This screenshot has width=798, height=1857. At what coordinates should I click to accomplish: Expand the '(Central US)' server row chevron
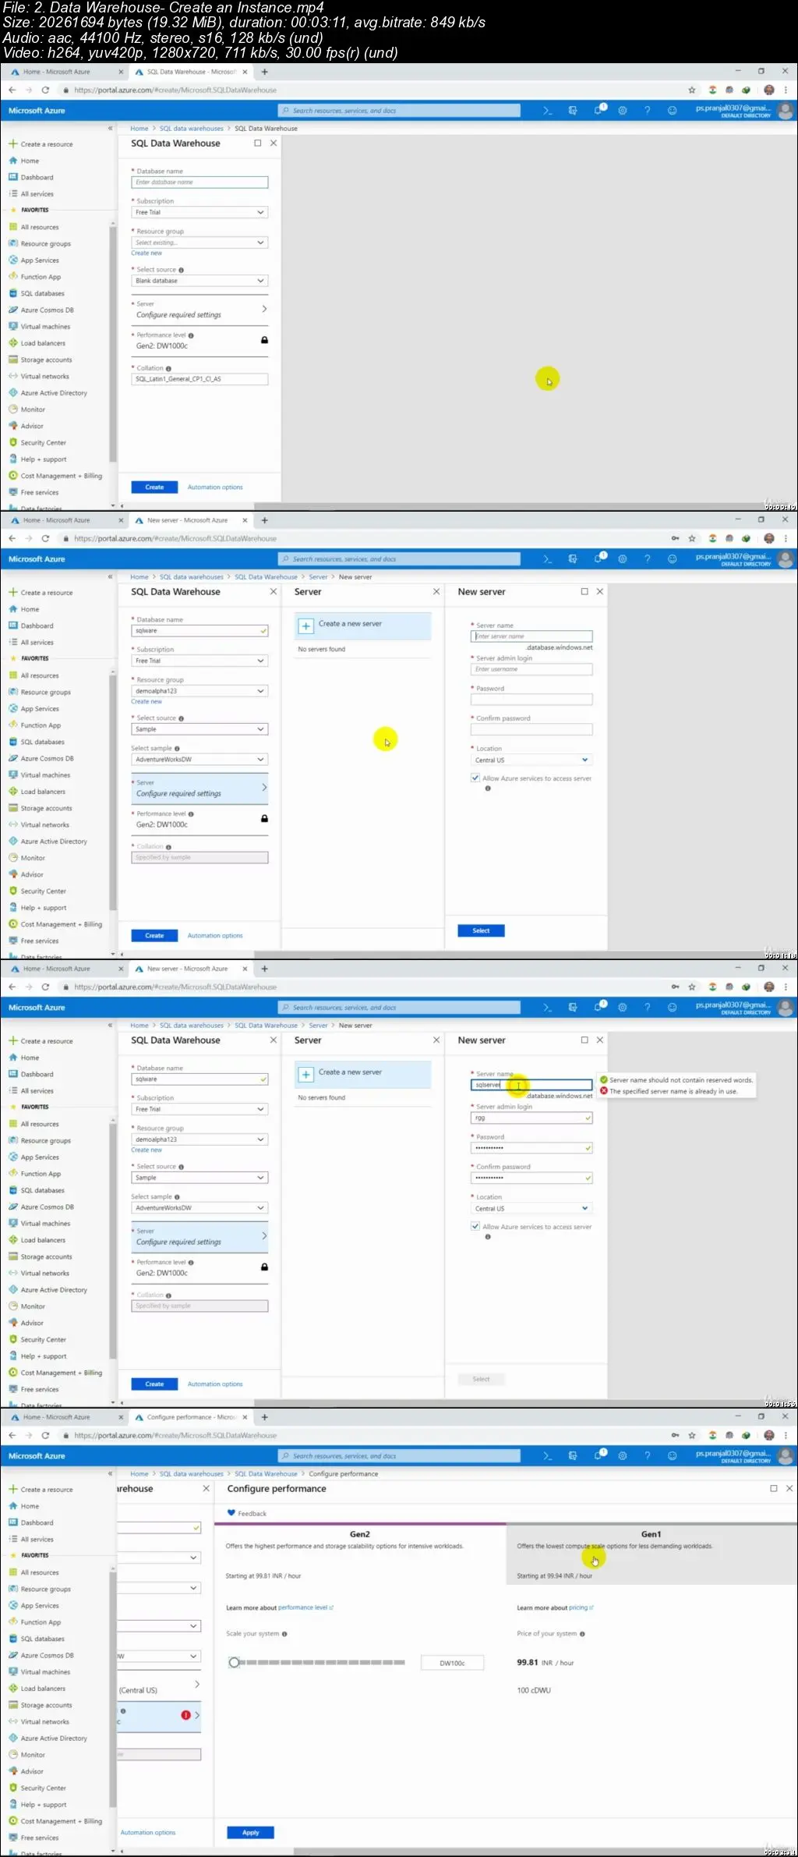point(197,1685)
